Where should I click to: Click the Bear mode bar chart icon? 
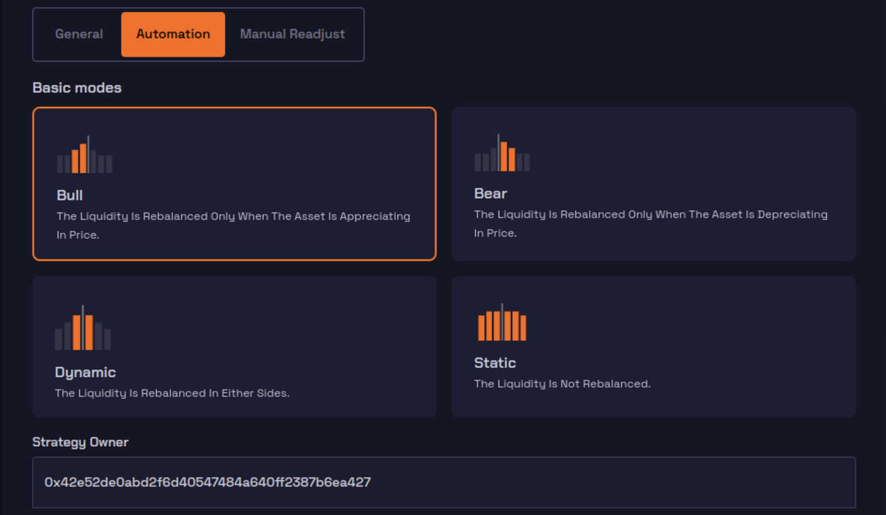coord(502,154)
